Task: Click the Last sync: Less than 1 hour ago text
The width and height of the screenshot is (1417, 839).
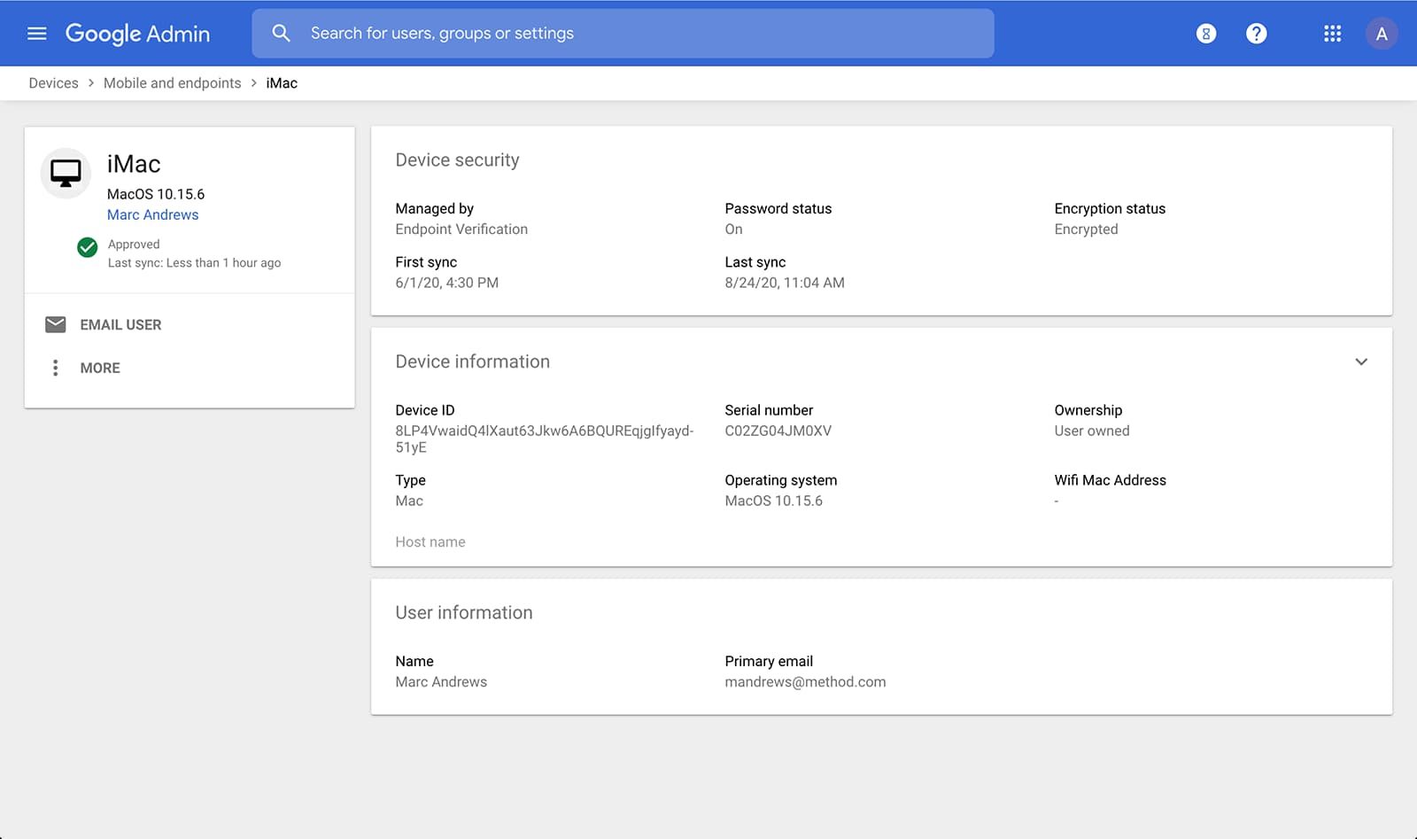Action: 194,263
